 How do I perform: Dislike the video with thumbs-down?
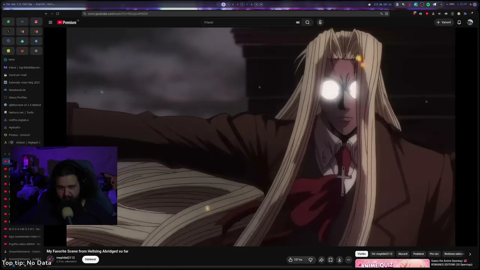click(310, 260)
